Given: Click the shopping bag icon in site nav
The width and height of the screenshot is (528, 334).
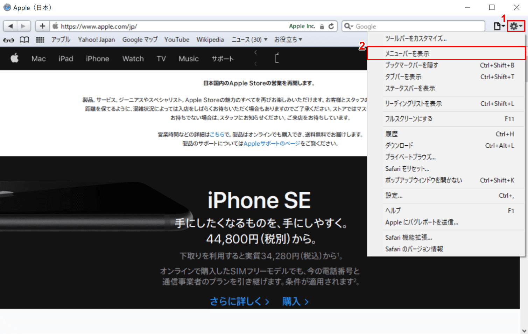Looking at the screenshot, I should click(276, 58).
